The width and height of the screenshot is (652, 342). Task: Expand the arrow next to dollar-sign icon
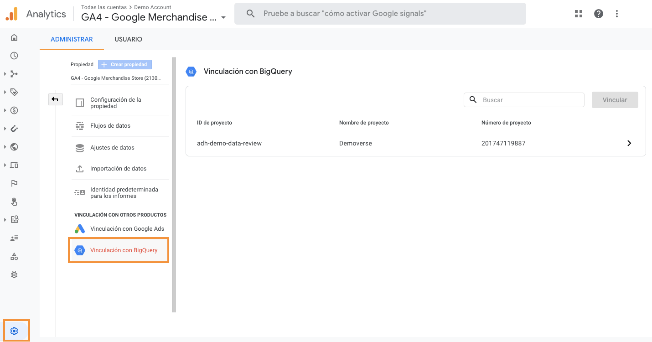pyautogui.click(x=5, y=110)
